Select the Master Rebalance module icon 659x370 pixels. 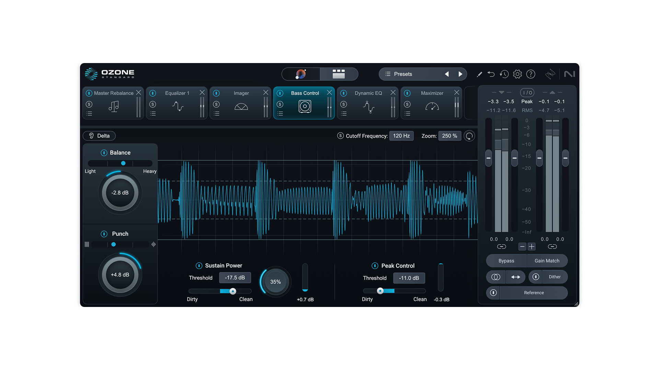(113, 107)
